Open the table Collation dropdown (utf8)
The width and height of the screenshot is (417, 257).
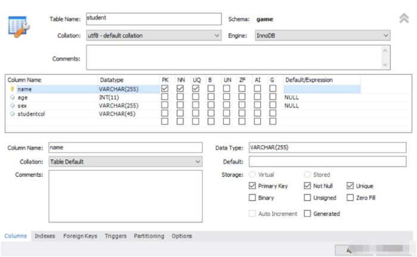154,36
